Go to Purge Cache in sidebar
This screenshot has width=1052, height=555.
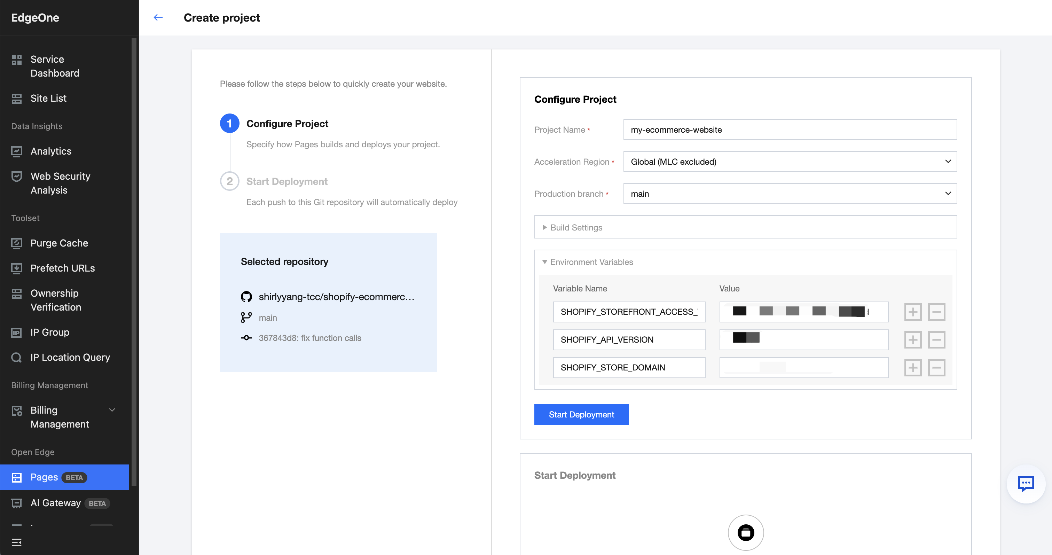pyautogui.click(x=59, y=243)
